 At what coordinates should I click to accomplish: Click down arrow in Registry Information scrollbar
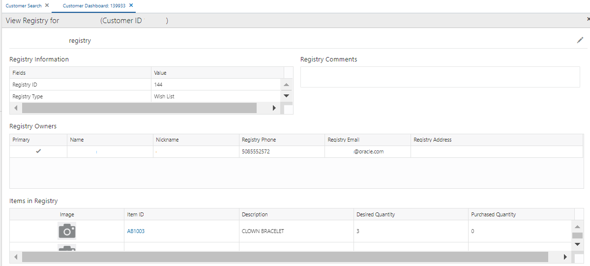point(287,96)
